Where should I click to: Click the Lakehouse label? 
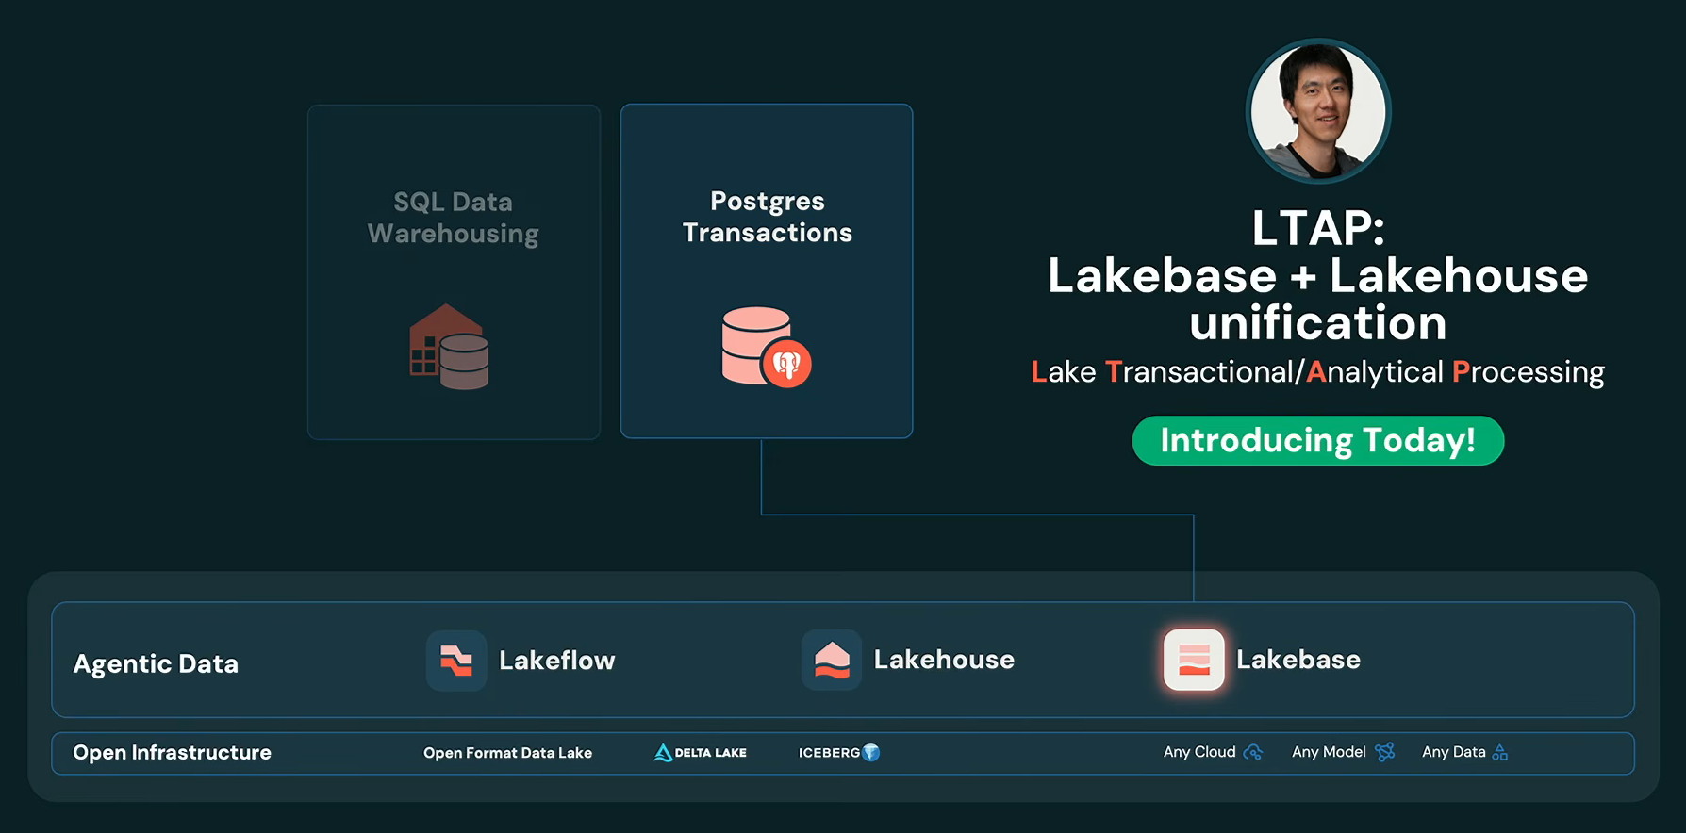pos(944,660)
